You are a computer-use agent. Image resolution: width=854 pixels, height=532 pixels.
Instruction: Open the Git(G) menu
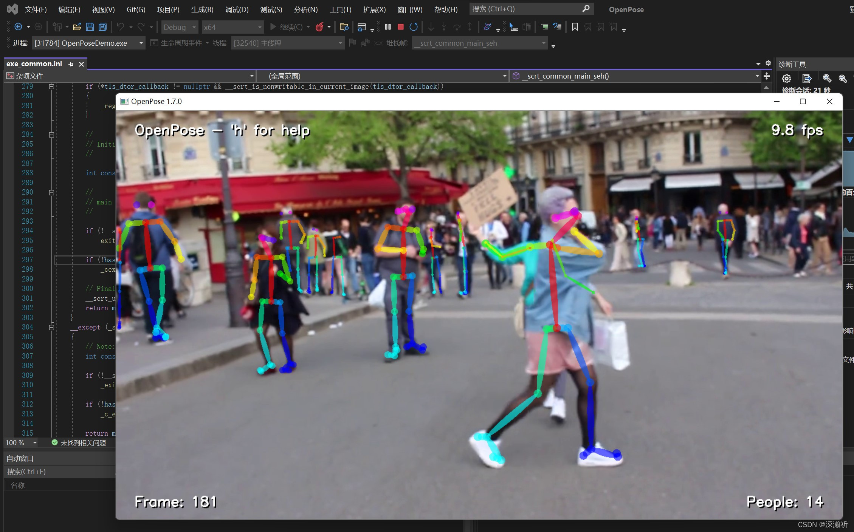pyautogui.click(x=136, y=9)
